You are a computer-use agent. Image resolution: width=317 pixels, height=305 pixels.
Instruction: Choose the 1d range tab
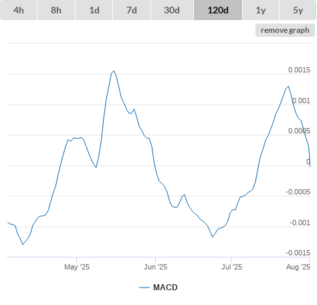(94, 10)
